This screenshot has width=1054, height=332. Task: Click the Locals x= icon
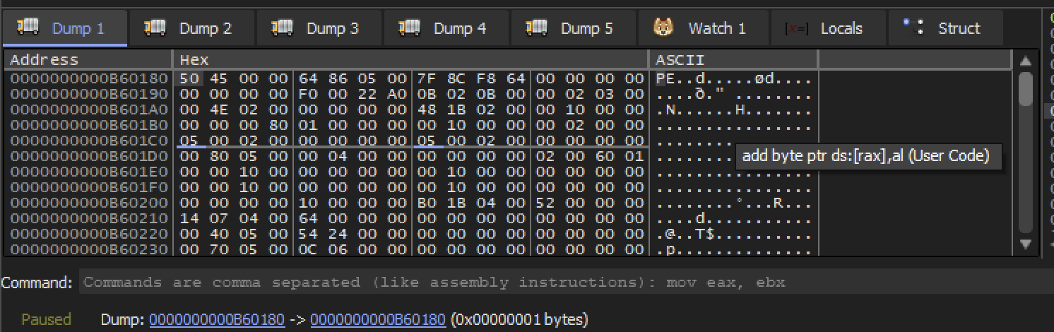tap(797, 29)
